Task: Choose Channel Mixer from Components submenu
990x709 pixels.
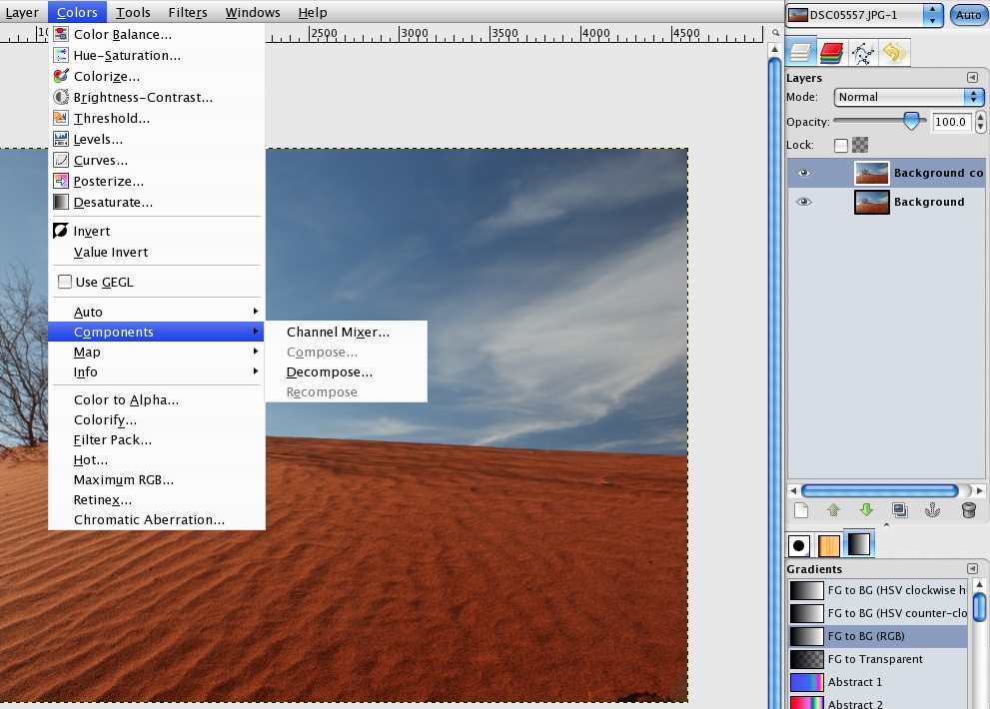Action: point(338,333)
